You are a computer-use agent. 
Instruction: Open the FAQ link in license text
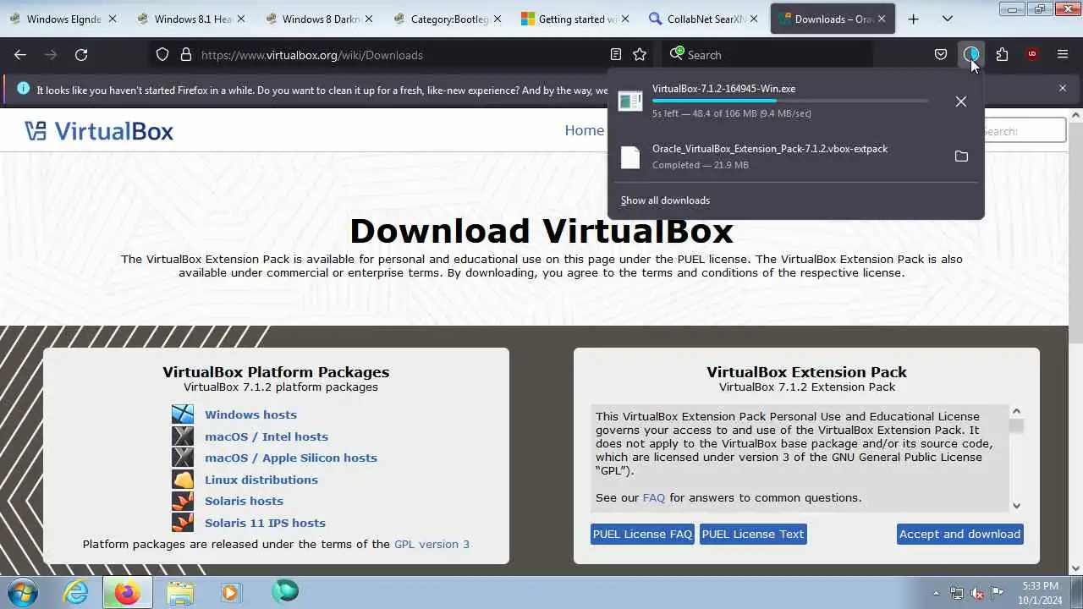[654, 497]
